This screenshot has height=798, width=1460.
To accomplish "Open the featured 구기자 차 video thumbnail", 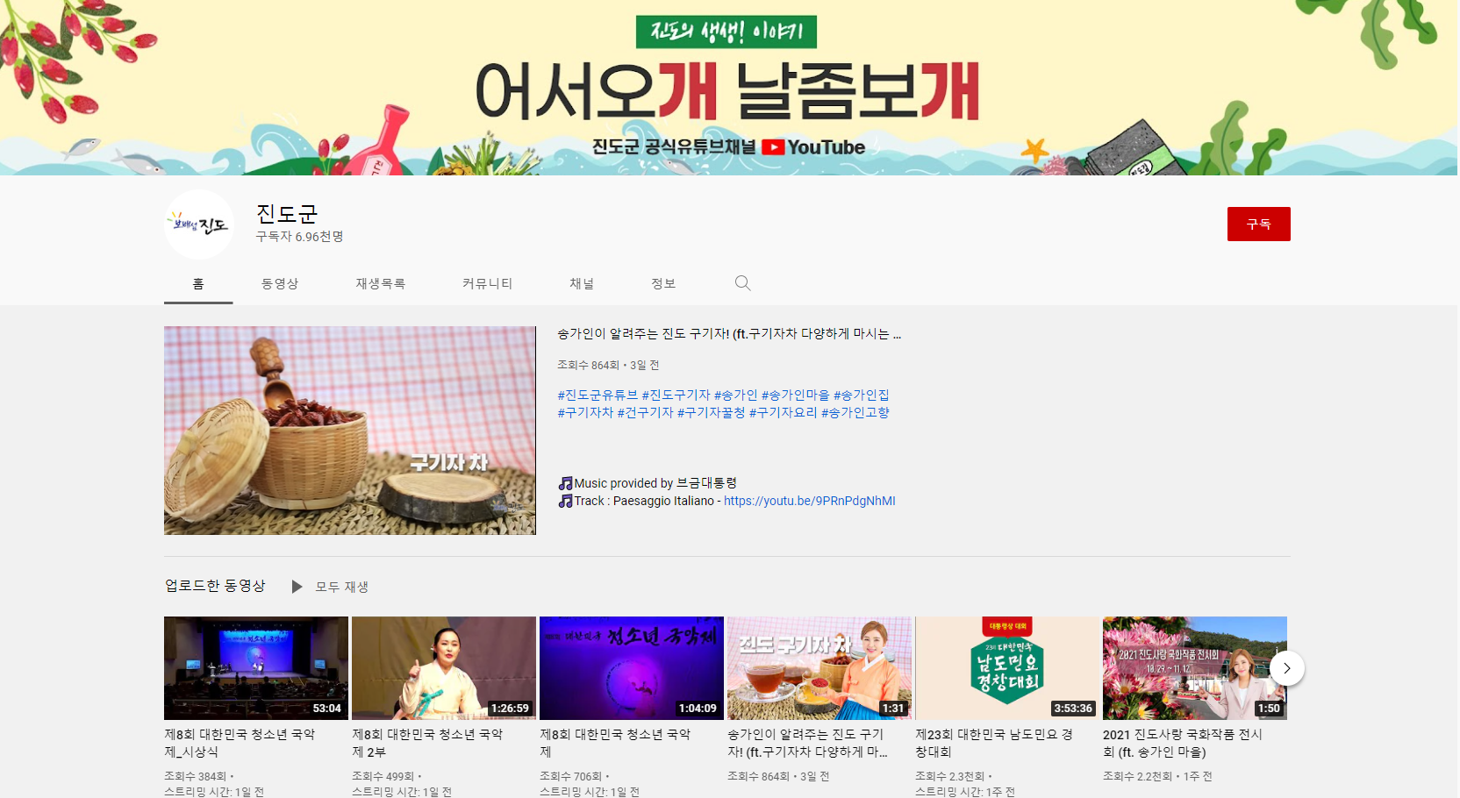I will click(x=349, y=431).
